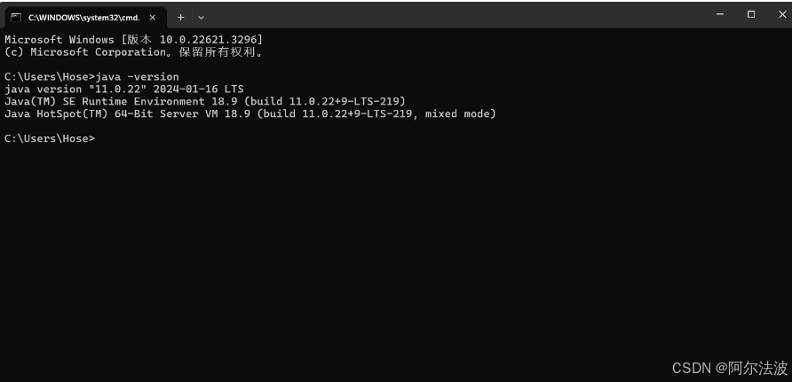Click the Microsoft Corporation copyright line
Screen dimensions: 792x382
pos(133,52)
